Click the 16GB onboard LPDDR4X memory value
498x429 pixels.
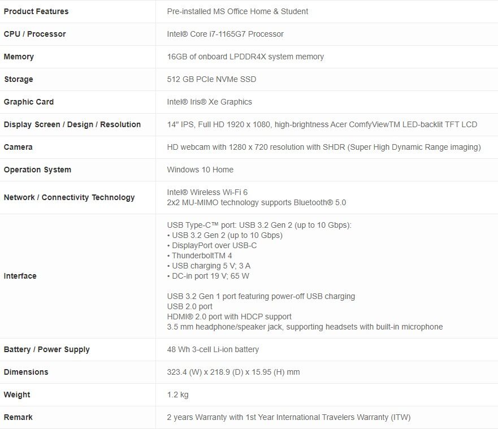[245, 57]
